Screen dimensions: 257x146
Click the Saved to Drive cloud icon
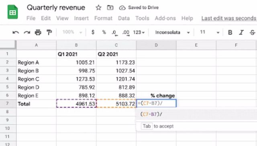point(122,8)
